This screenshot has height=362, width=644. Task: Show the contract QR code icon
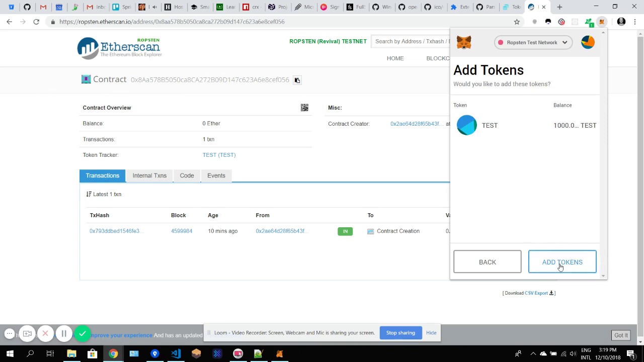point(304,108)
